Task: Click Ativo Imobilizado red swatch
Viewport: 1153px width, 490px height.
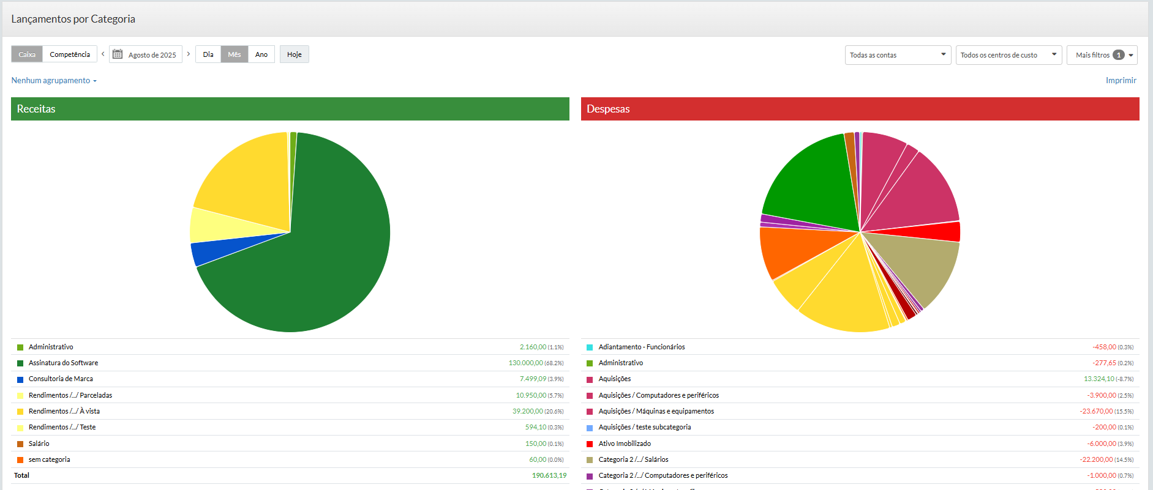Action: [x=590, y=444]
